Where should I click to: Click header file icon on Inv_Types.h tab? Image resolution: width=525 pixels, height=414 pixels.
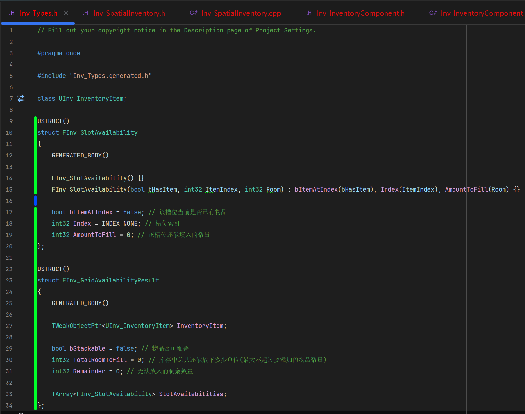point(12,13)
